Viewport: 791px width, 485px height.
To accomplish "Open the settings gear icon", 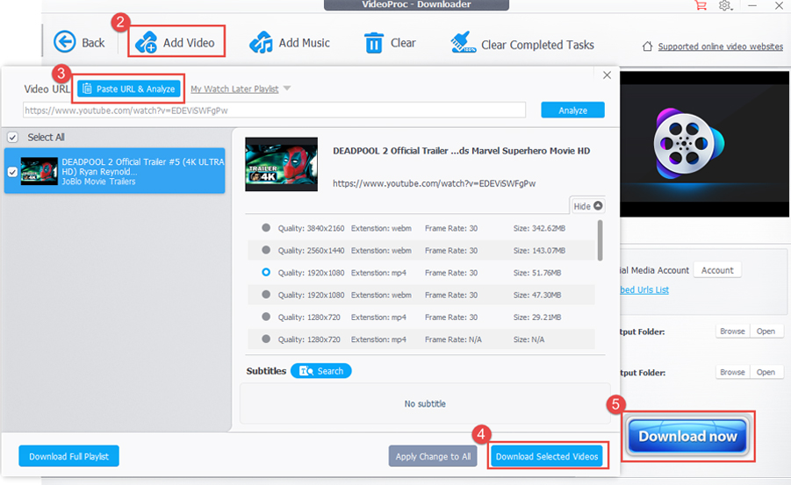I will pos(725,5).
